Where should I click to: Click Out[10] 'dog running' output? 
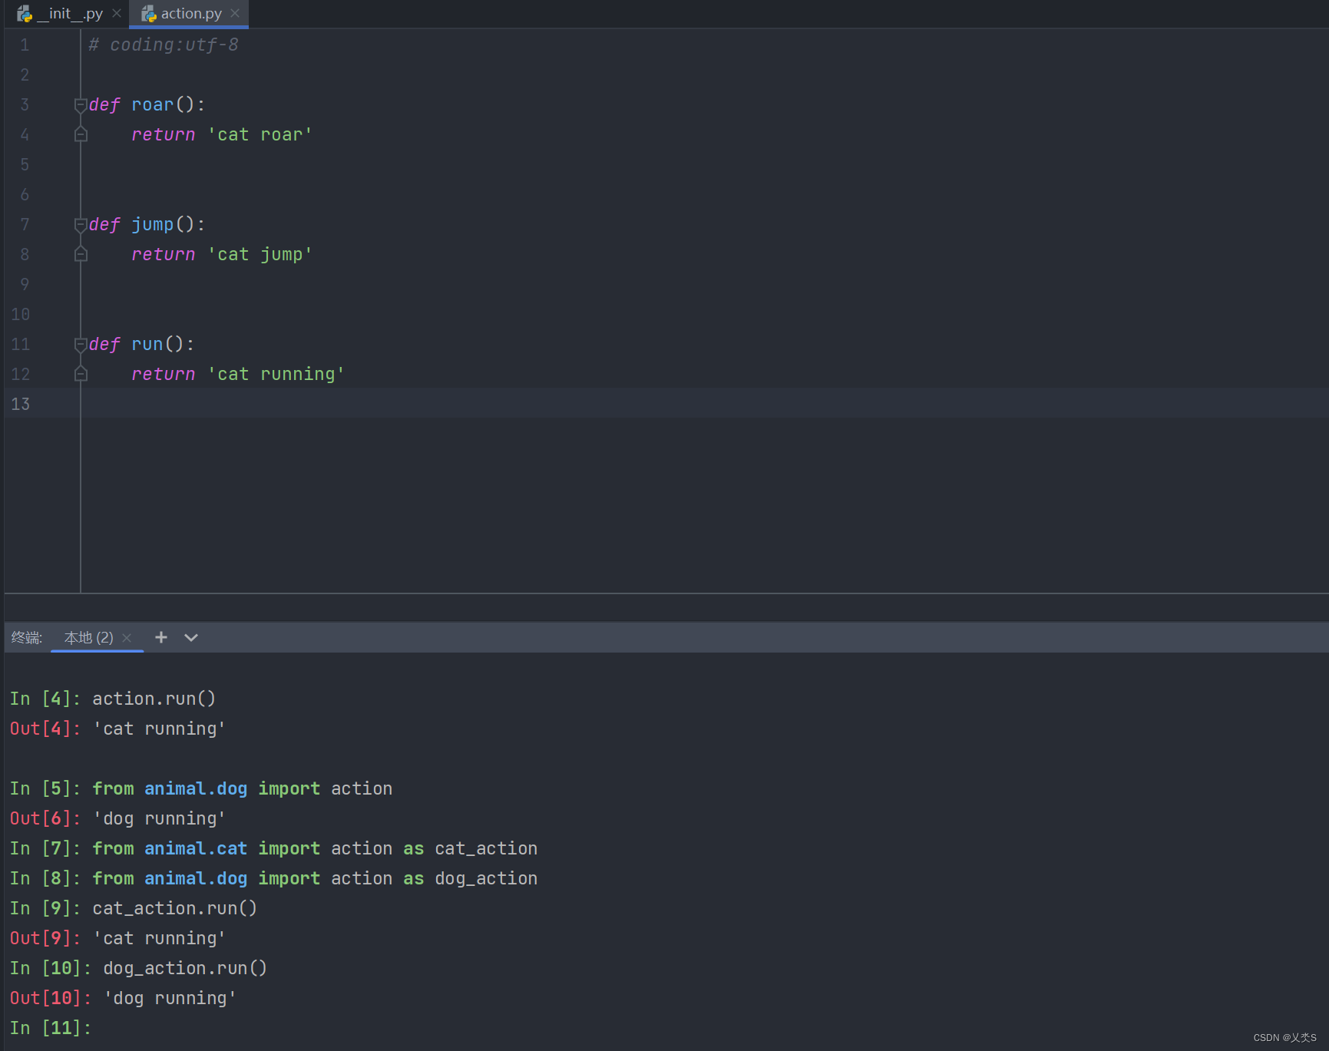[x=170, y=998]
